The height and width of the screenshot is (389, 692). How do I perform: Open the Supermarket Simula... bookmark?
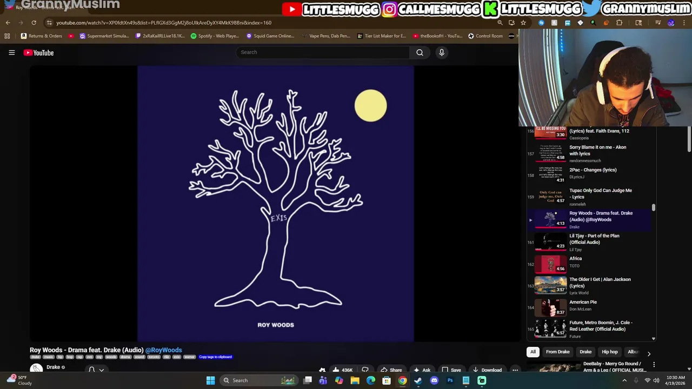(104, 36)
